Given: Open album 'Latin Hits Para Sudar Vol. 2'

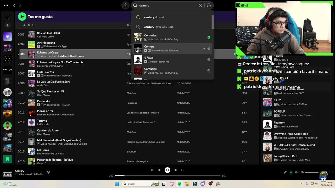Looking at the screenshot, I should point(141,122).
